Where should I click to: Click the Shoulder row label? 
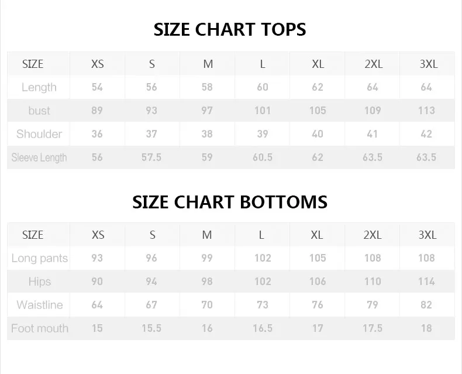coord(39,134)
